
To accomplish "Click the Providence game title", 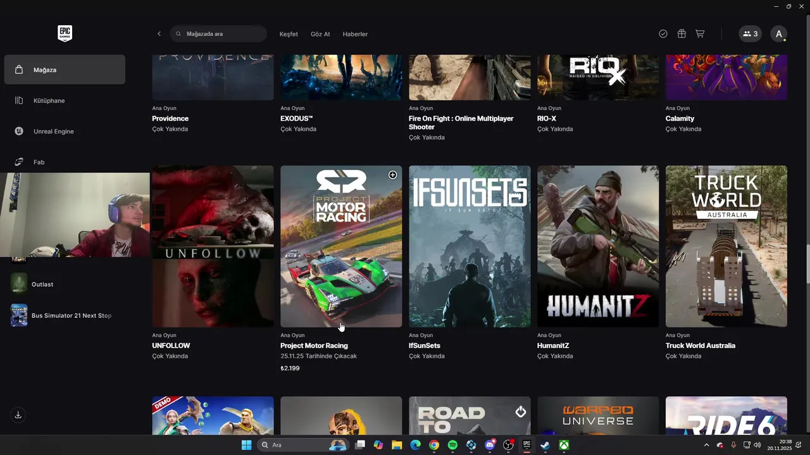I will pyautogui.click(x=170, y=119).
